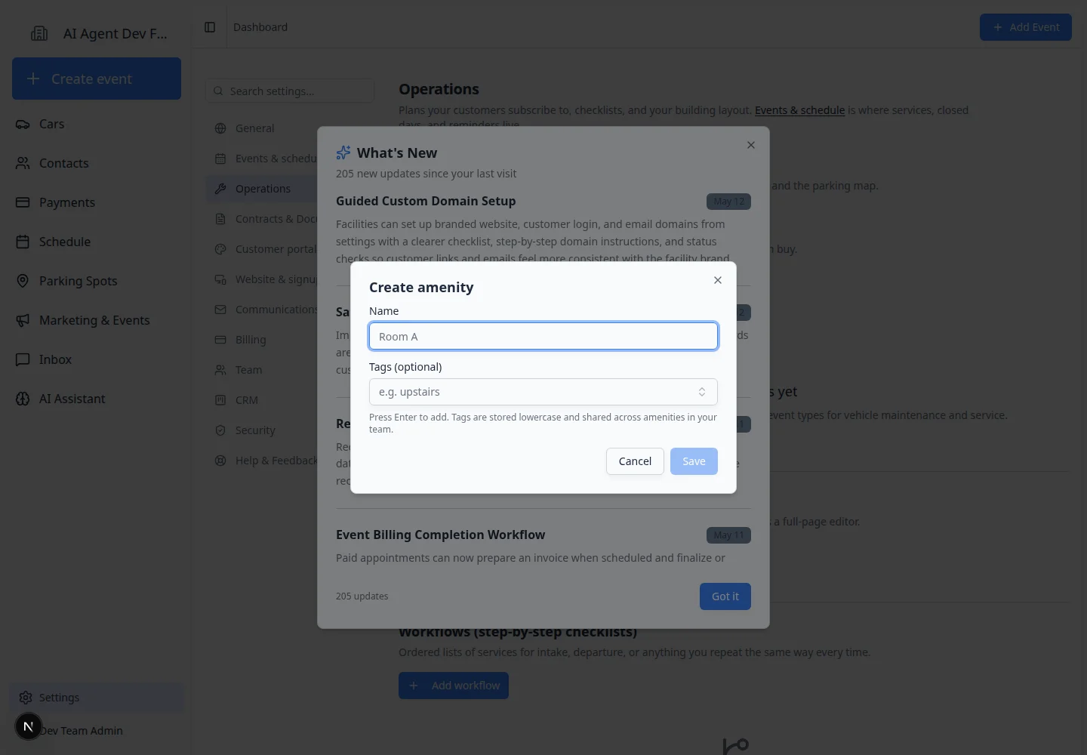
Task: Click the Billing card icon
Action: click(x=220, y=340)
